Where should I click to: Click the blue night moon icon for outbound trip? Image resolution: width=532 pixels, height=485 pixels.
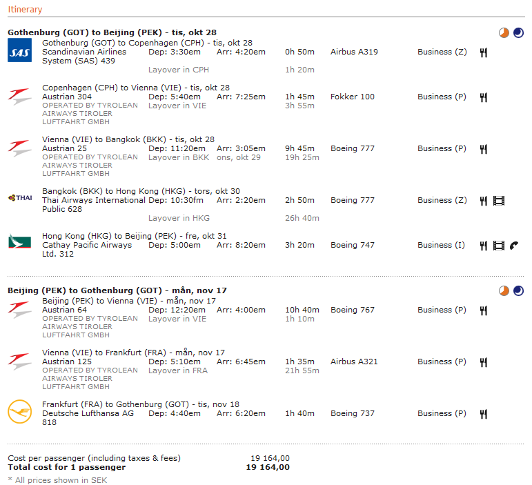518,32
